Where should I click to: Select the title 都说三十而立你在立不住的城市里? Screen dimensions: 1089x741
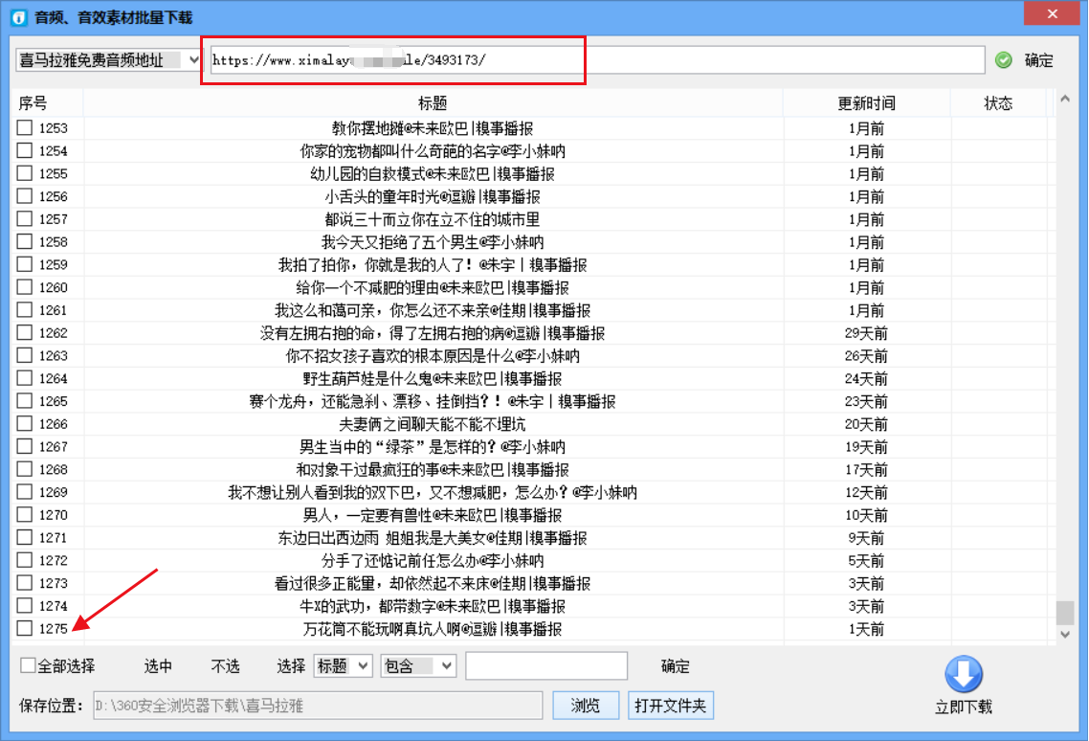[x=432, y=219]
